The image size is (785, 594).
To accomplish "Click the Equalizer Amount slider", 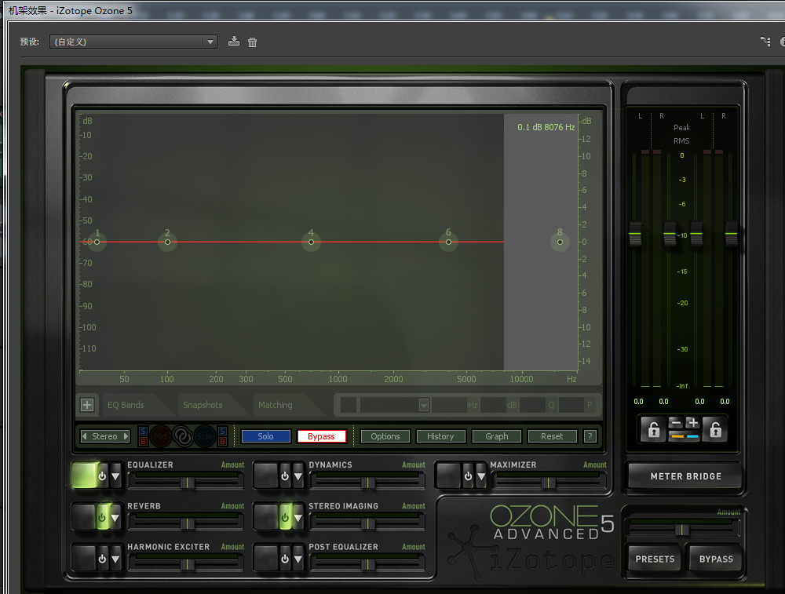I will point(187,483).
